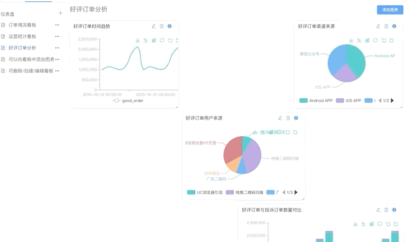Image resolution: width=406 pixels, height=242 pixels.
Task: Switch 好评订单时间趋势 to line chart view
Action: [145, 41]
